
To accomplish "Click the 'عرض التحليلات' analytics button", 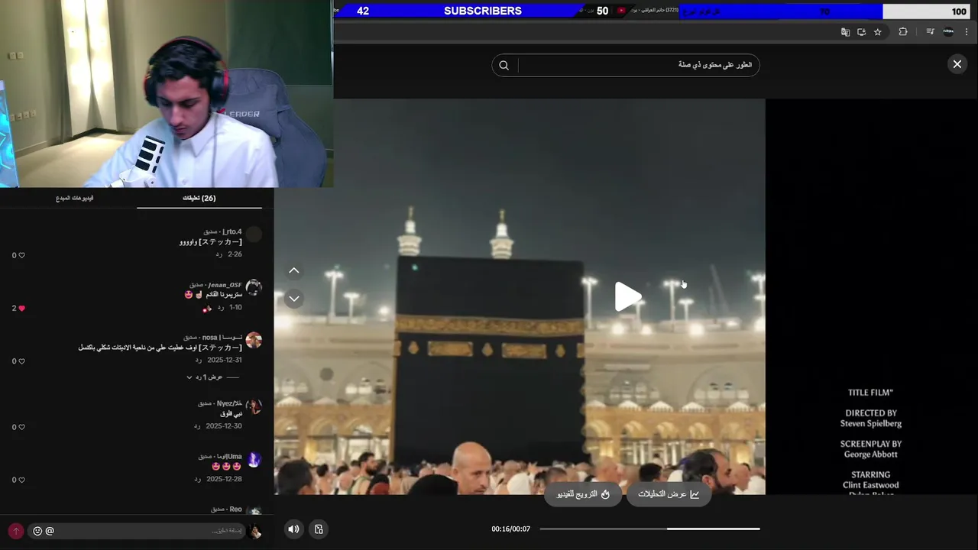I will pos(669,494).
